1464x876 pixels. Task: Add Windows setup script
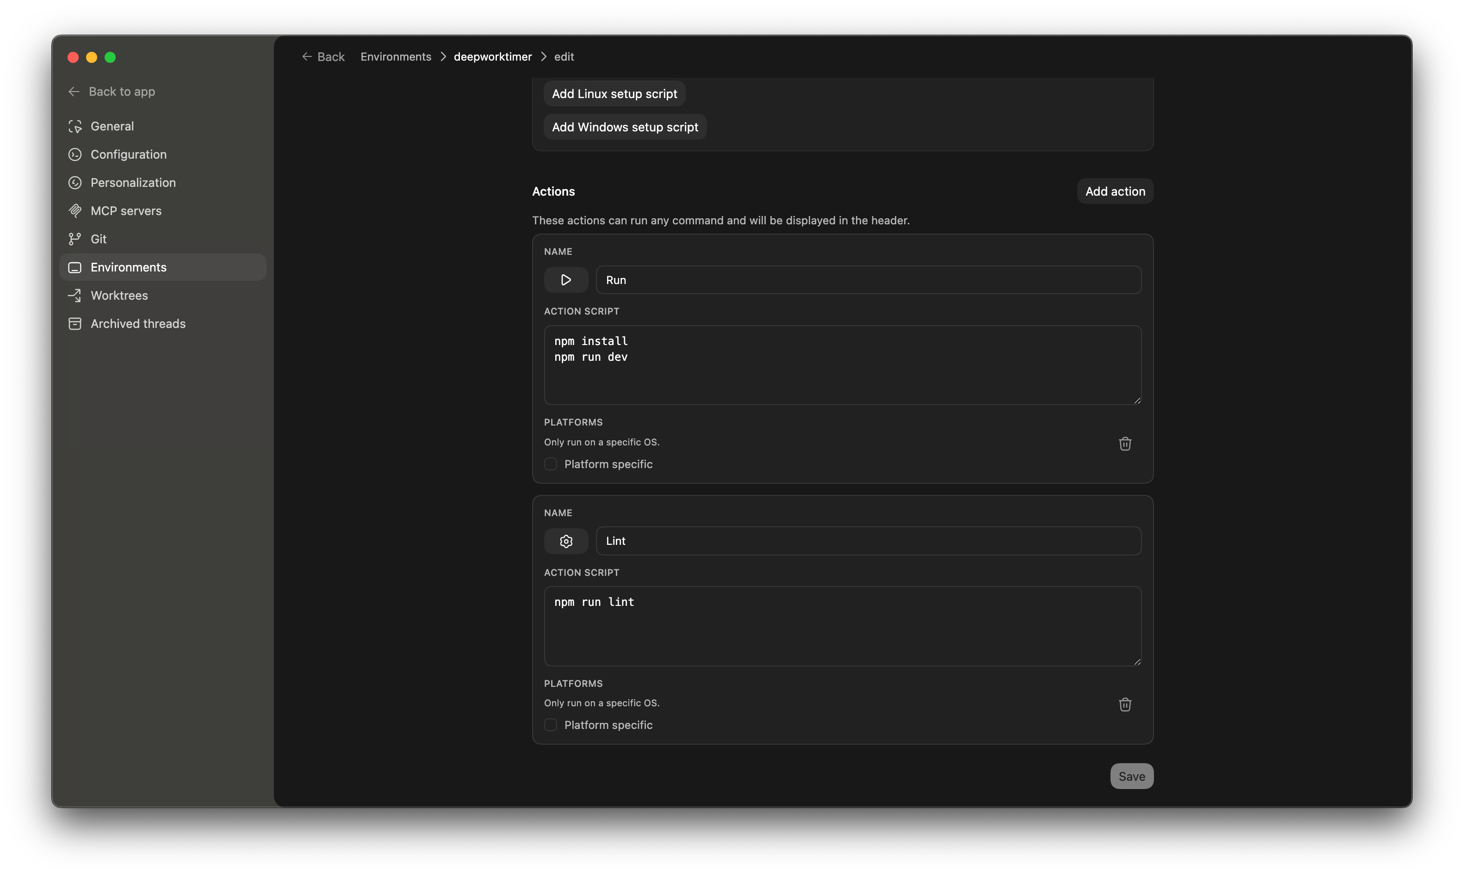(x=624, y=127)
